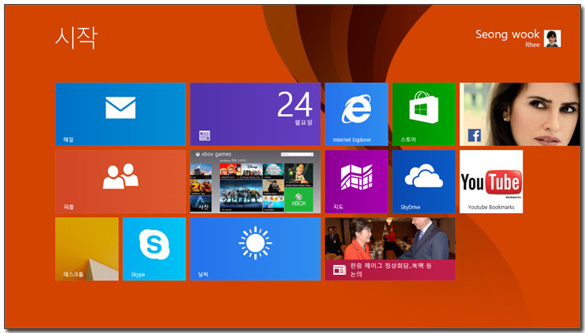Screen dimensions: 585x333
Task: Click the Seong wook account name
Action: point(507,34)
